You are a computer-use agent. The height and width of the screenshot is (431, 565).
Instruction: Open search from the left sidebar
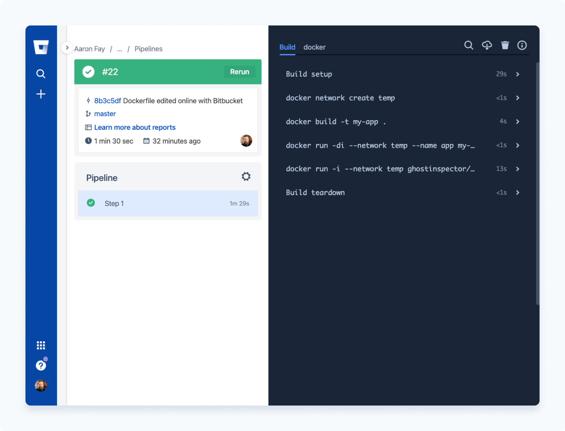41,74
